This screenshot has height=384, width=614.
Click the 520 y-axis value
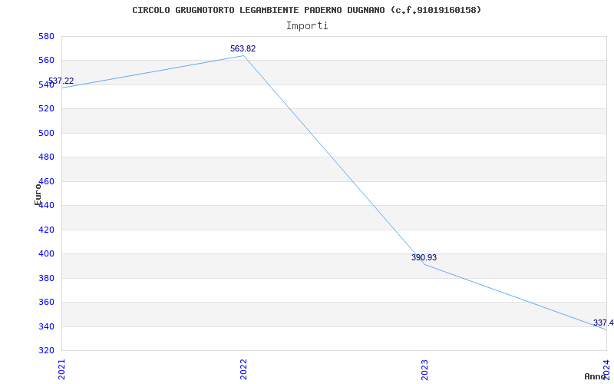46,108
